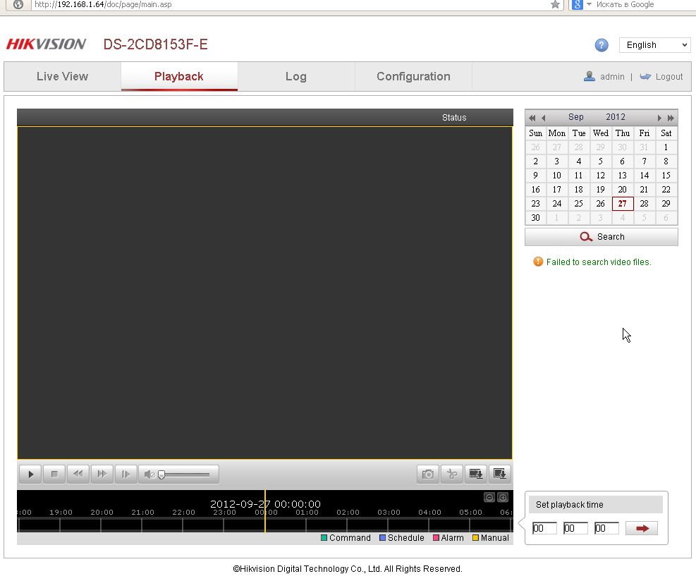This screenshot has height=581, width=696.
Task: Click the green Command legend swatch
Action: [x=324, y=538]
